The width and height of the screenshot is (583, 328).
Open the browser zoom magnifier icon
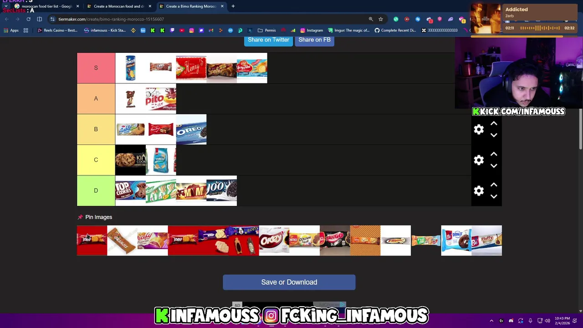point(371,19)
